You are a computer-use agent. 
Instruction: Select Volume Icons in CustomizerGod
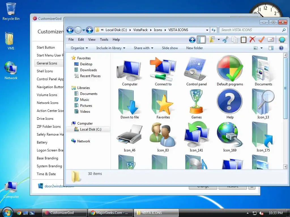(x=47, y=95)
